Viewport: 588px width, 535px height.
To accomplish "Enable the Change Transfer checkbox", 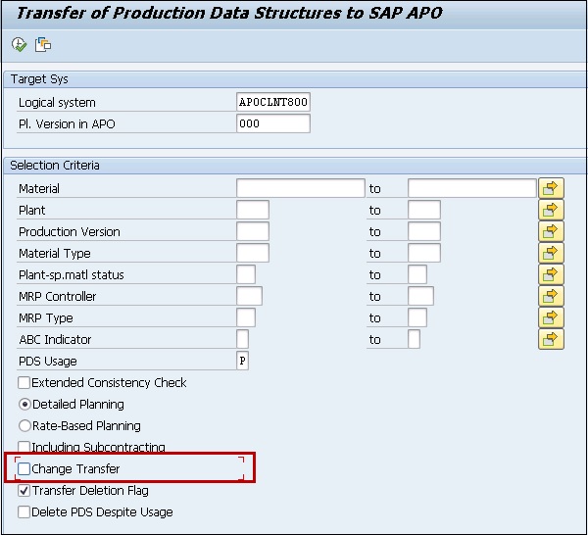I will [24, 469].
